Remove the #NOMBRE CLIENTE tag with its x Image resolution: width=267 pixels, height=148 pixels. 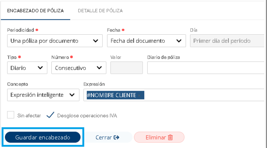[140, 95]
